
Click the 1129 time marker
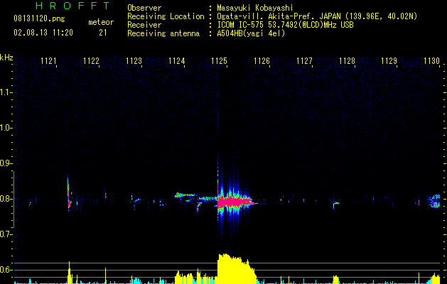pyautogui.click(x=389, y=61)
